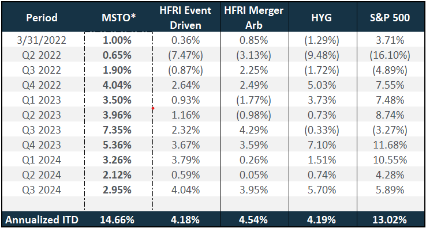Select the MSTO* column header

[118, 18]
